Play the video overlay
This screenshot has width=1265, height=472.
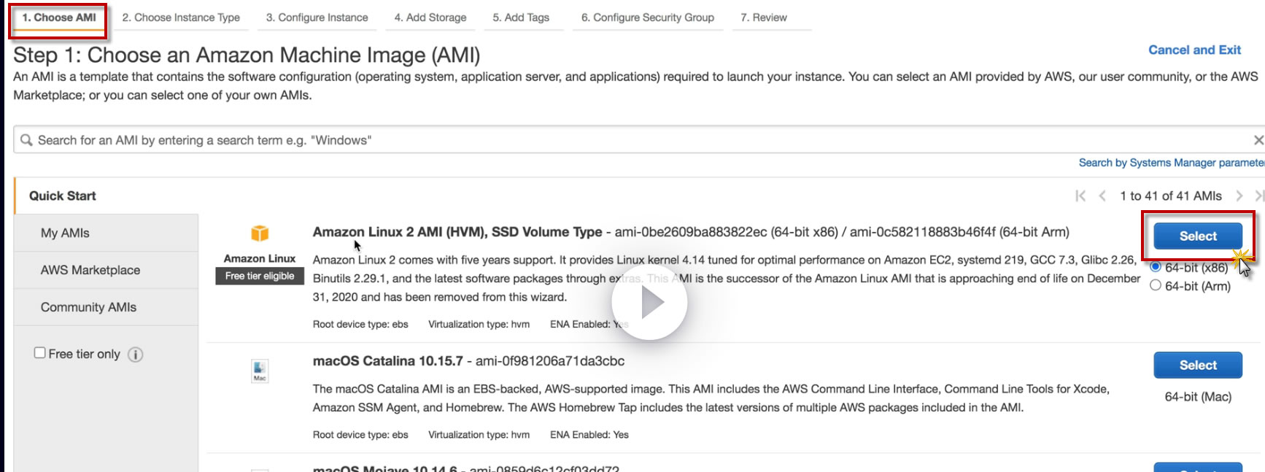pos(649,302)
